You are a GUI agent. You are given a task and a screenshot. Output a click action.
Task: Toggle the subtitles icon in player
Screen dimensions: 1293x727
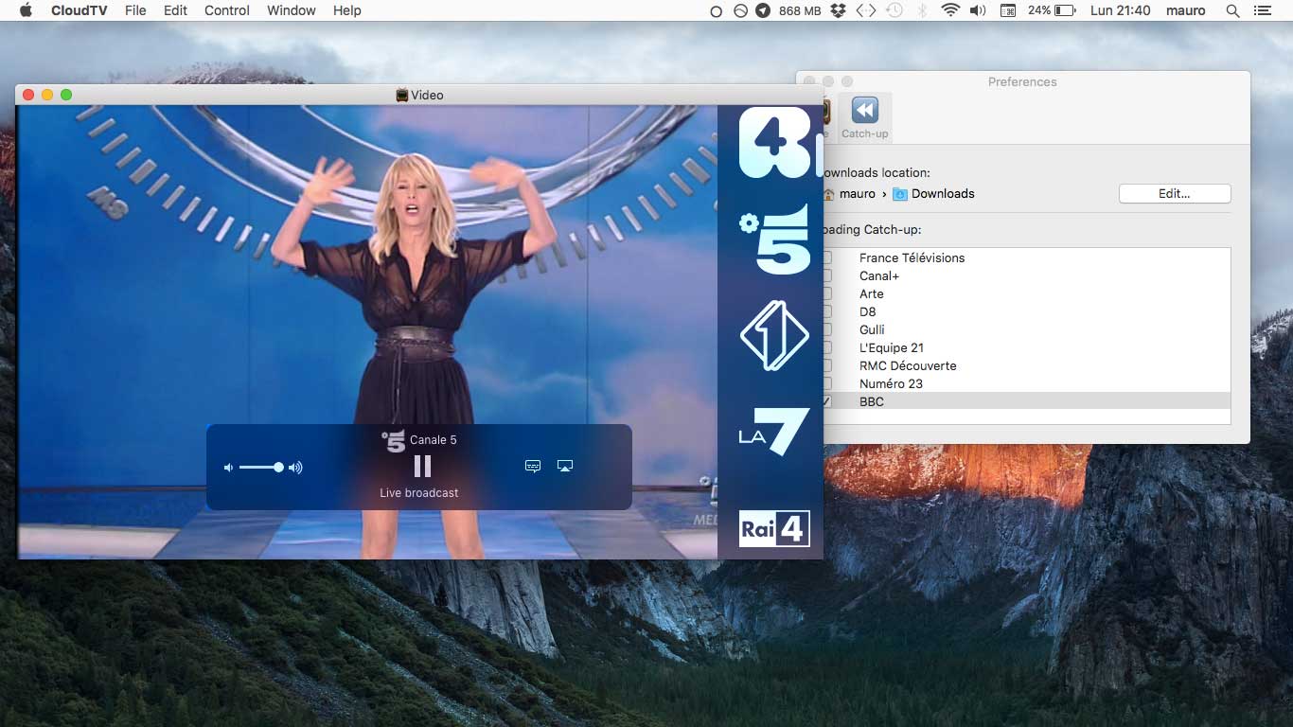(x=533, y=466)
